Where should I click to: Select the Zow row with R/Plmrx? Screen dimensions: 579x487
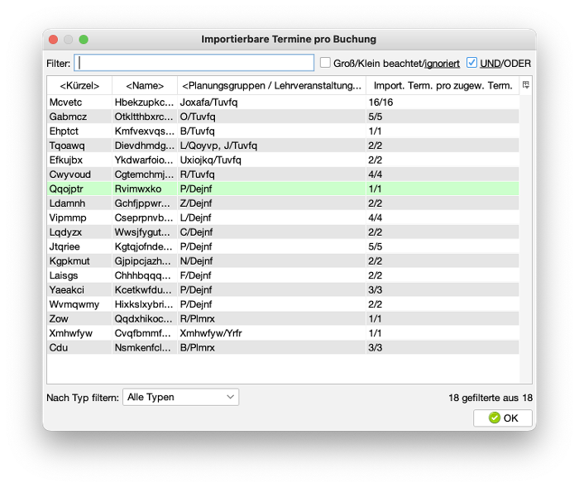[281, 318]
